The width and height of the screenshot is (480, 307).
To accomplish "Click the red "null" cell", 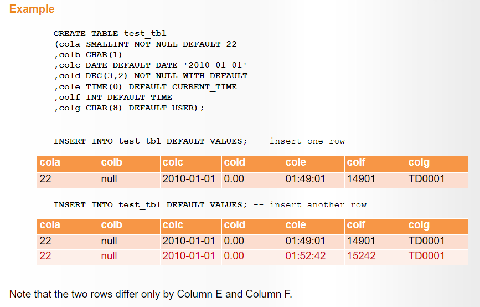I will point(109,255).
